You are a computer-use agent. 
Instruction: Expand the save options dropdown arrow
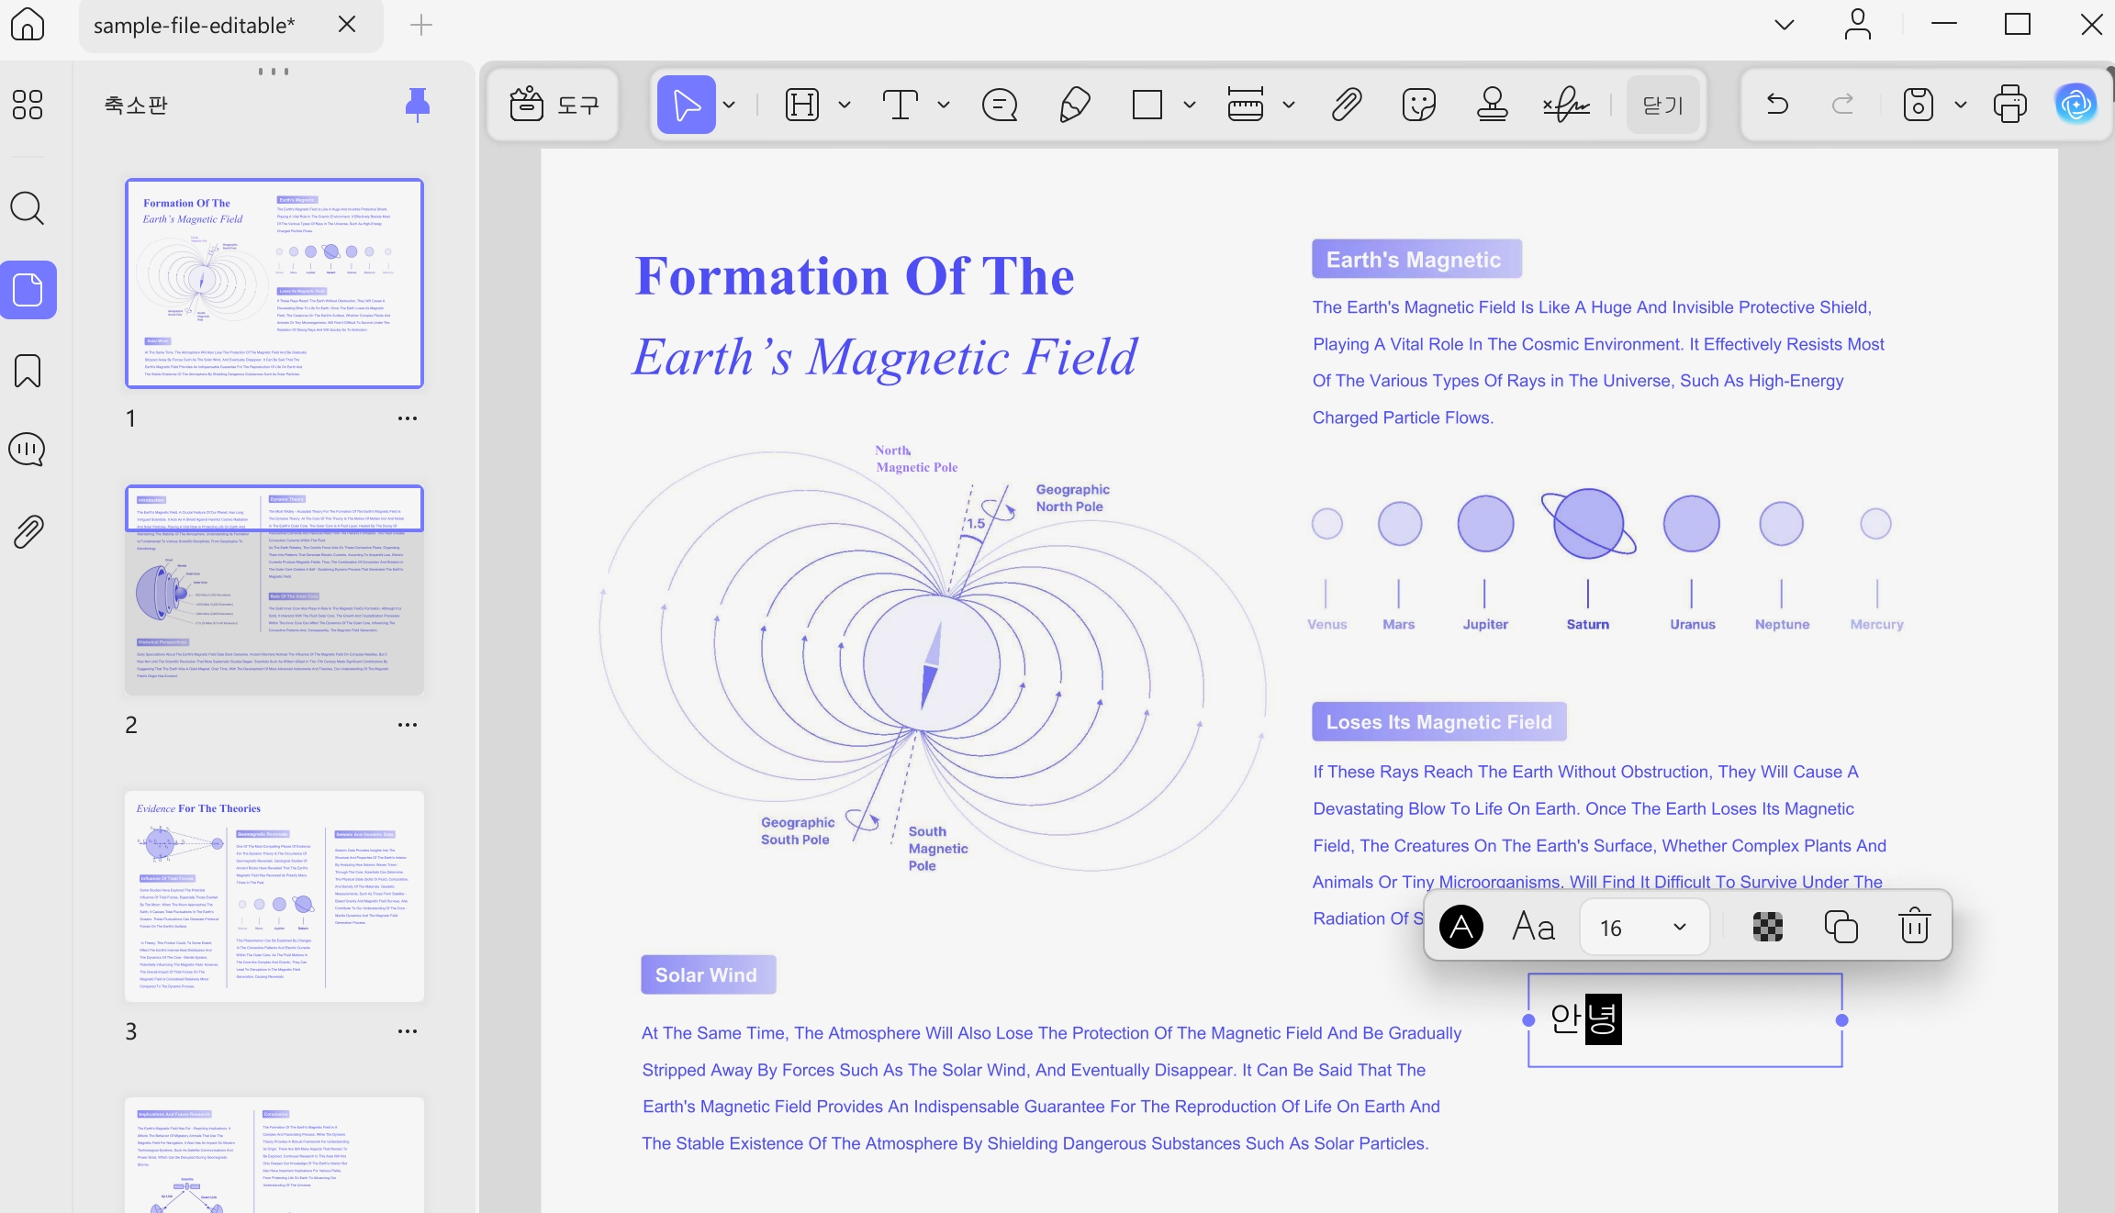point(1961,105)
